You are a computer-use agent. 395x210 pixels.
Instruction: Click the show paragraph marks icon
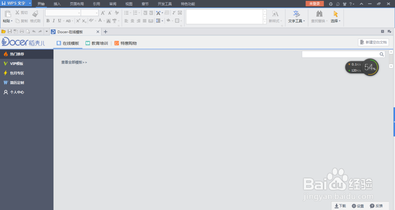pyautogui.click(x=173, y=13)
